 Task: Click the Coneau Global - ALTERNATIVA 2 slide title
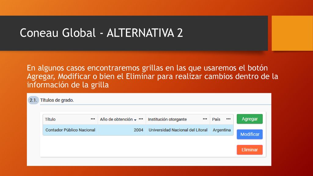(x=101, y=33)
